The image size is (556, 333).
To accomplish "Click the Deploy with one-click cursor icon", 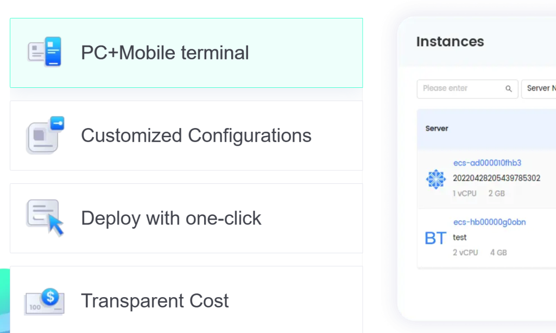I will 45,218.
